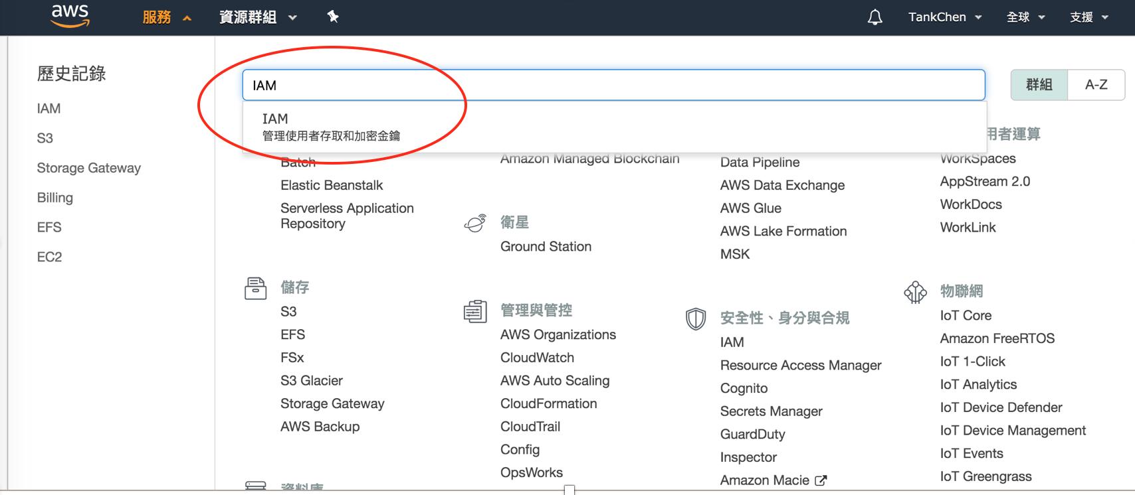The width and height of the screenshot is (1135, 495).
Task: Open Amazon Macie link
Action: [x=764, y=480]
